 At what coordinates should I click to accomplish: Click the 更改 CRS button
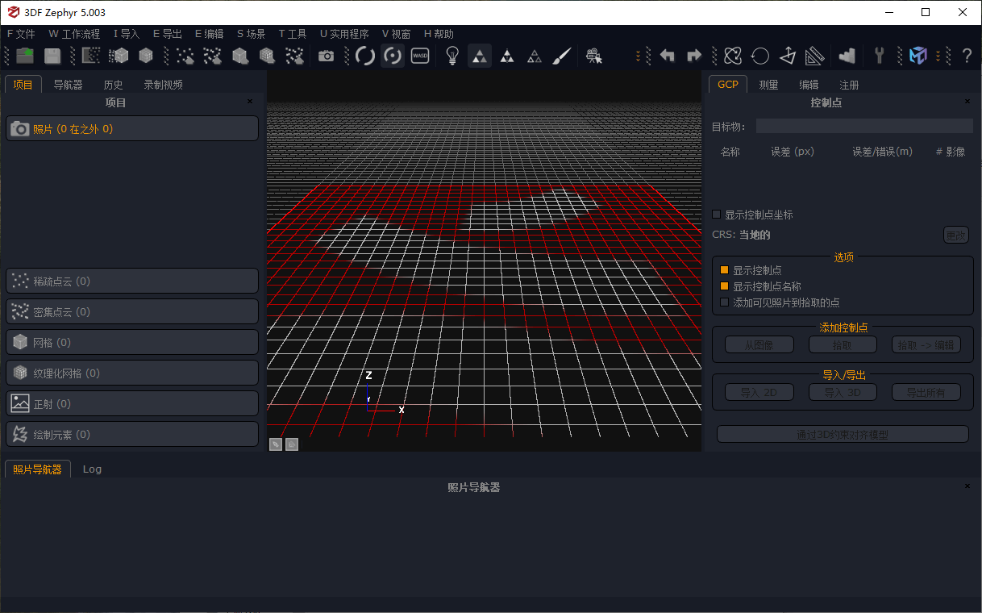(955, 235)
